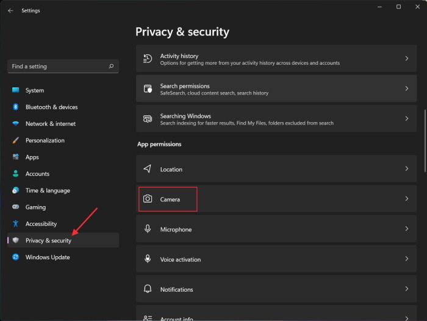Click the Search permissions icon

(148, 88)
